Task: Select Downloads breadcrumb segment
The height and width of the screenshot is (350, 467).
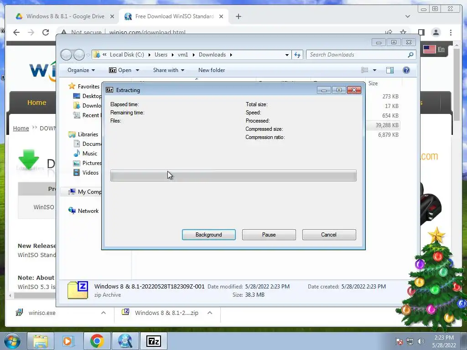Action: pyautogui.click(x=212, y=55)
